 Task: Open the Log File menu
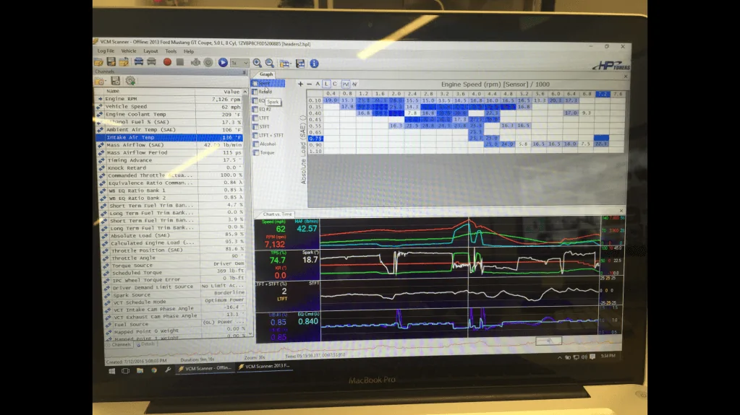tap(106, 51)
